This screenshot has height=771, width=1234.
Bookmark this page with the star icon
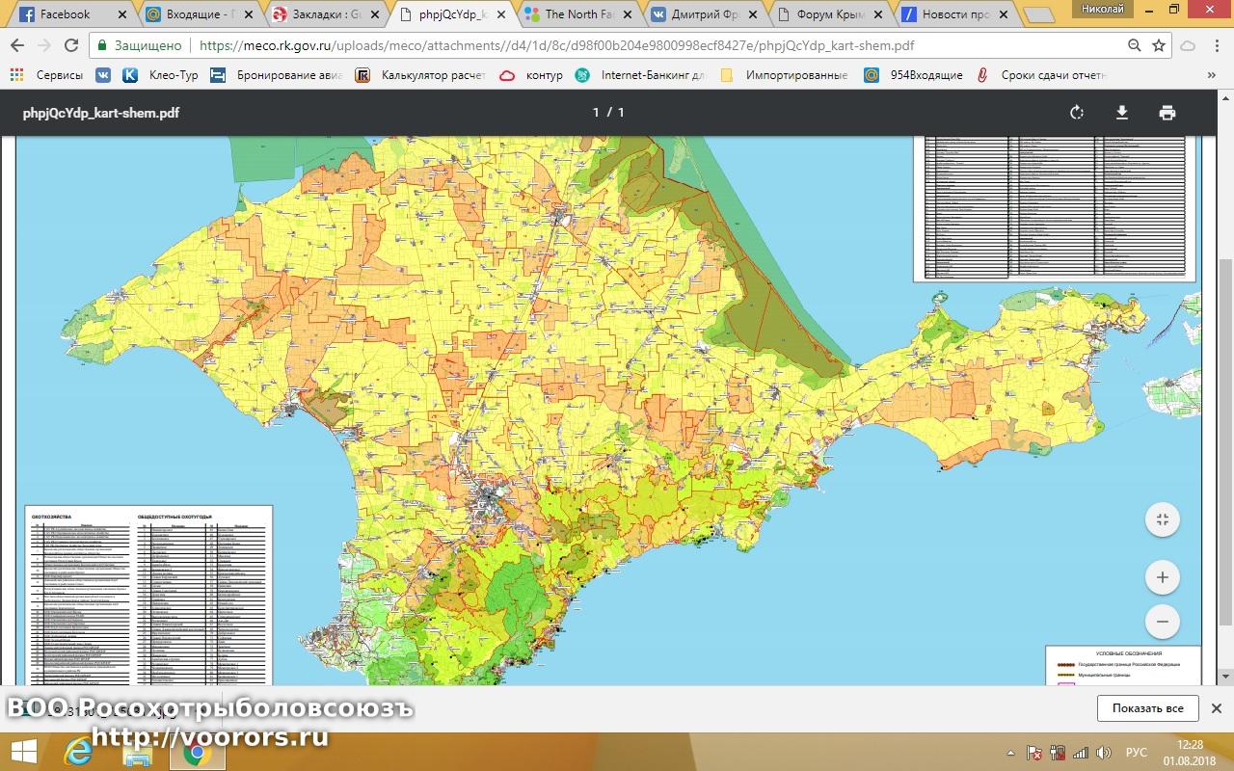(x=1159, y=45)
